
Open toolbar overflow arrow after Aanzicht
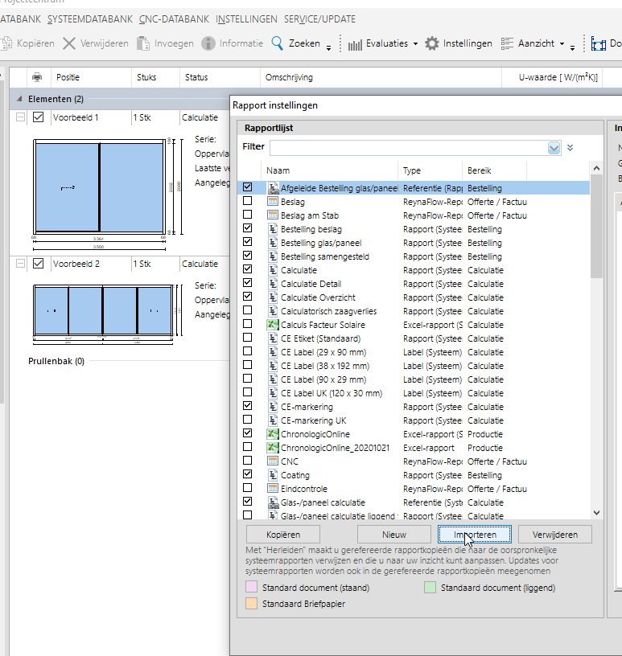[x=573, y=48]
